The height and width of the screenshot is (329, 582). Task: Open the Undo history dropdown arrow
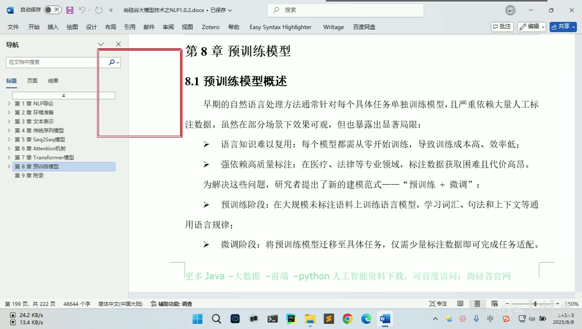[x=89, y=10]
